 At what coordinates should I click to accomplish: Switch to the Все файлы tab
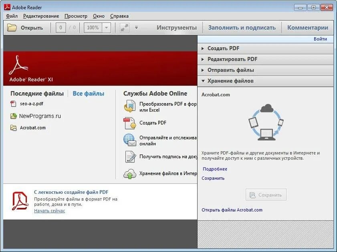(88, 93)
